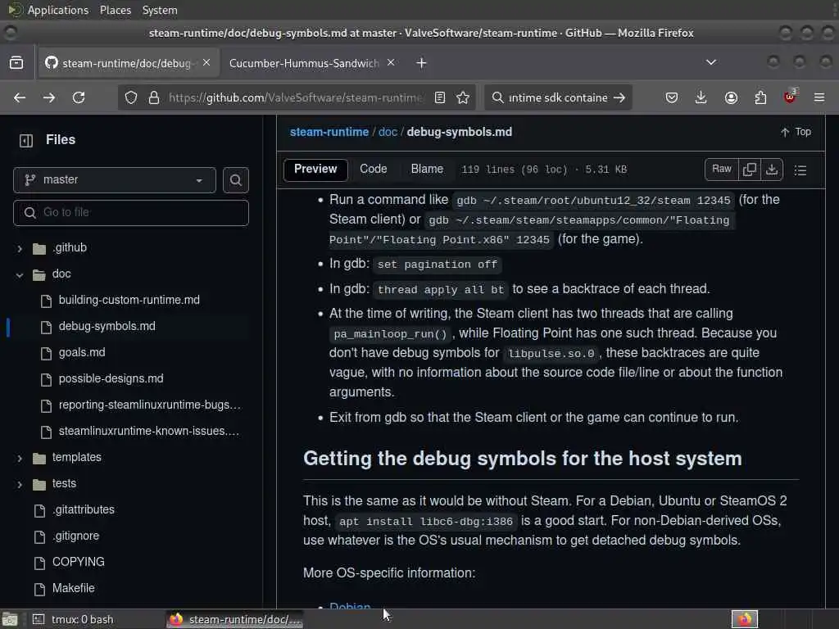Open the extensions puzzle icon
Screen dimensions: 839x629
[760, 98]
